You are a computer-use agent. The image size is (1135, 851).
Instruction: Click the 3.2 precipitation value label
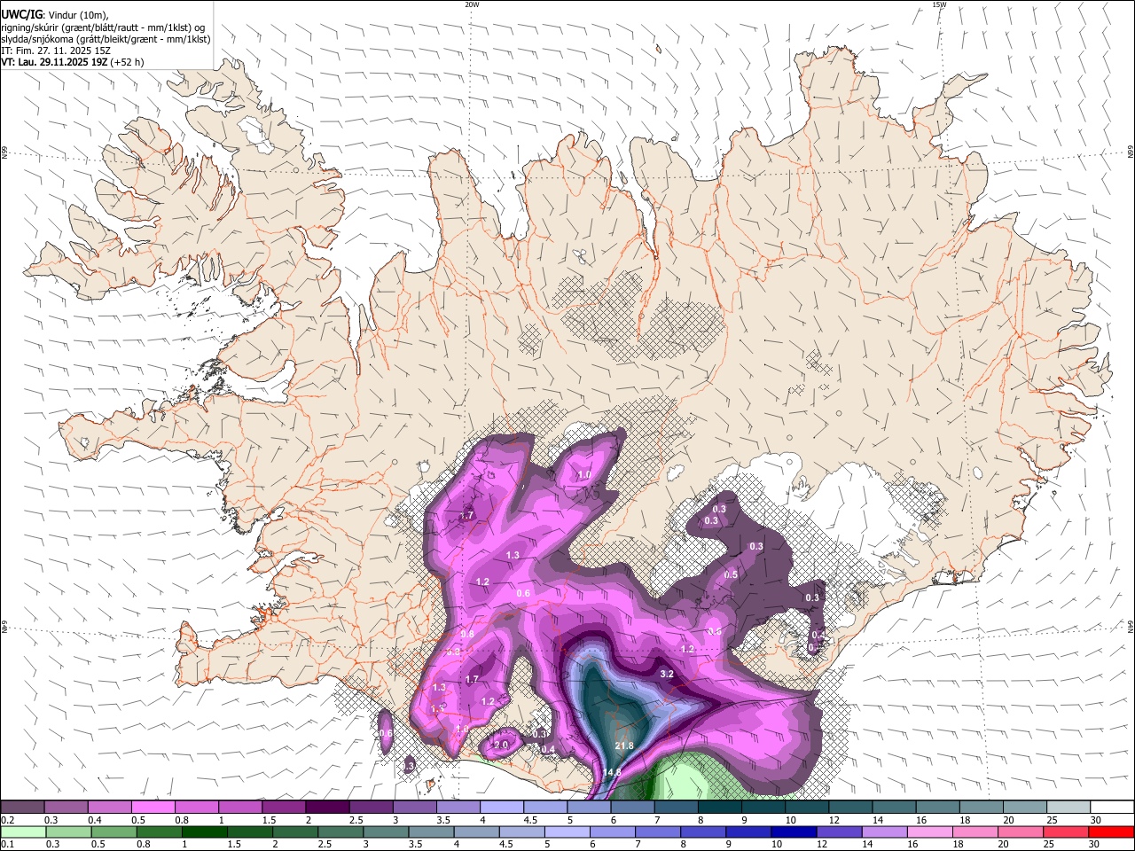668,674
